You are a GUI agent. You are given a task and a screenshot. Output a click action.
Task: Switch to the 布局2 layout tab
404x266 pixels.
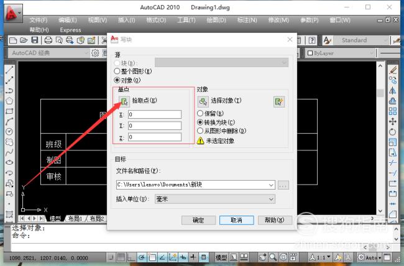96,219
